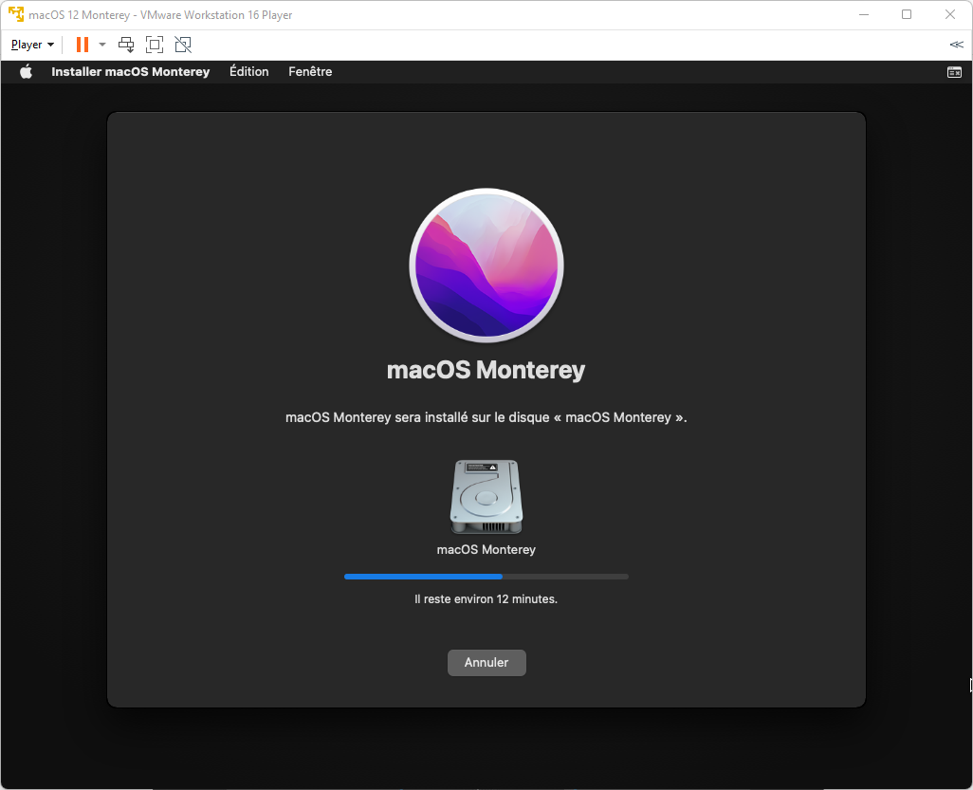
Task: Close the VMware Workstation Player window
Action: tap(950, 14)
